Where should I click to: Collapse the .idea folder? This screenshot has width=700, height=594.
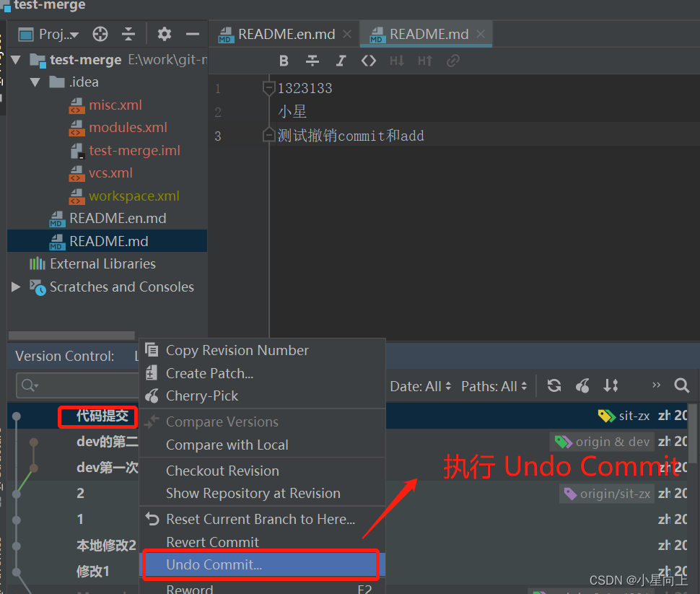click(x=35, y=82)
